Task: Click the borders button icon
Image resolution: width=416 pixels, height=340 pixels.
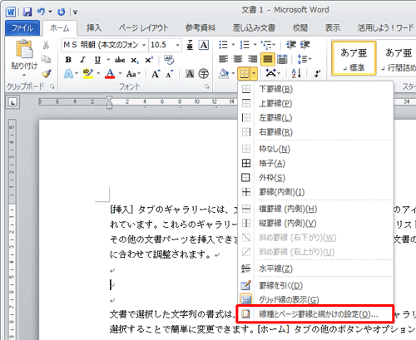Action: [244, 74]
